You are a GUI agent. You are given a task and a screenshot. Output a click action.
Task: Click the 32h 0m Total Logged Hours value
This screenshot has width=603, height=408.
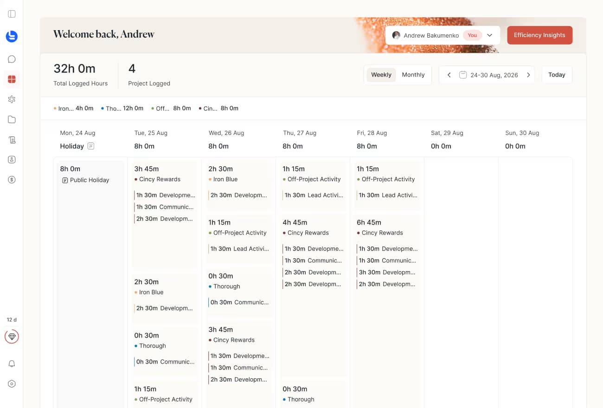[x=74, y=69]
